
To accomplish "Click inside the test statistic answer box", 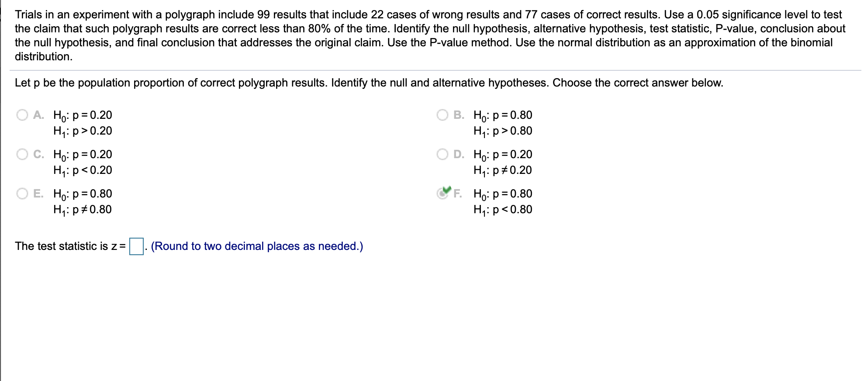I will click(135, 247).
